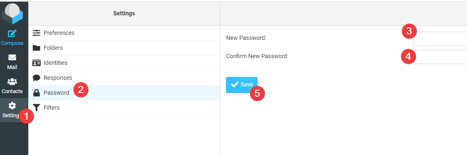The width and height of the screenshot is (467, 155).
Task: Open Contacts people icon
Action: point(12,81)
